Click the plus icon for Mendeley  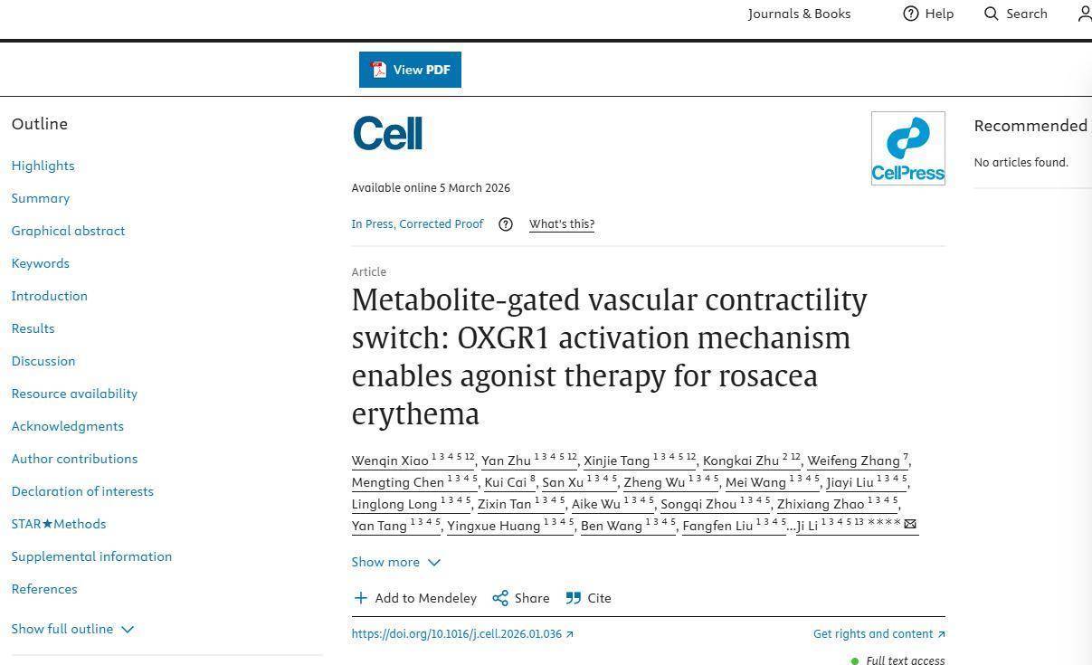click(x=361, y=598)
